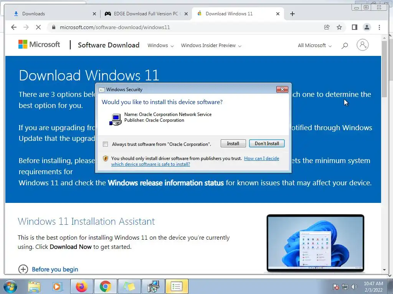
Task: Go back to previous page
Action: (x=14, y=27)
